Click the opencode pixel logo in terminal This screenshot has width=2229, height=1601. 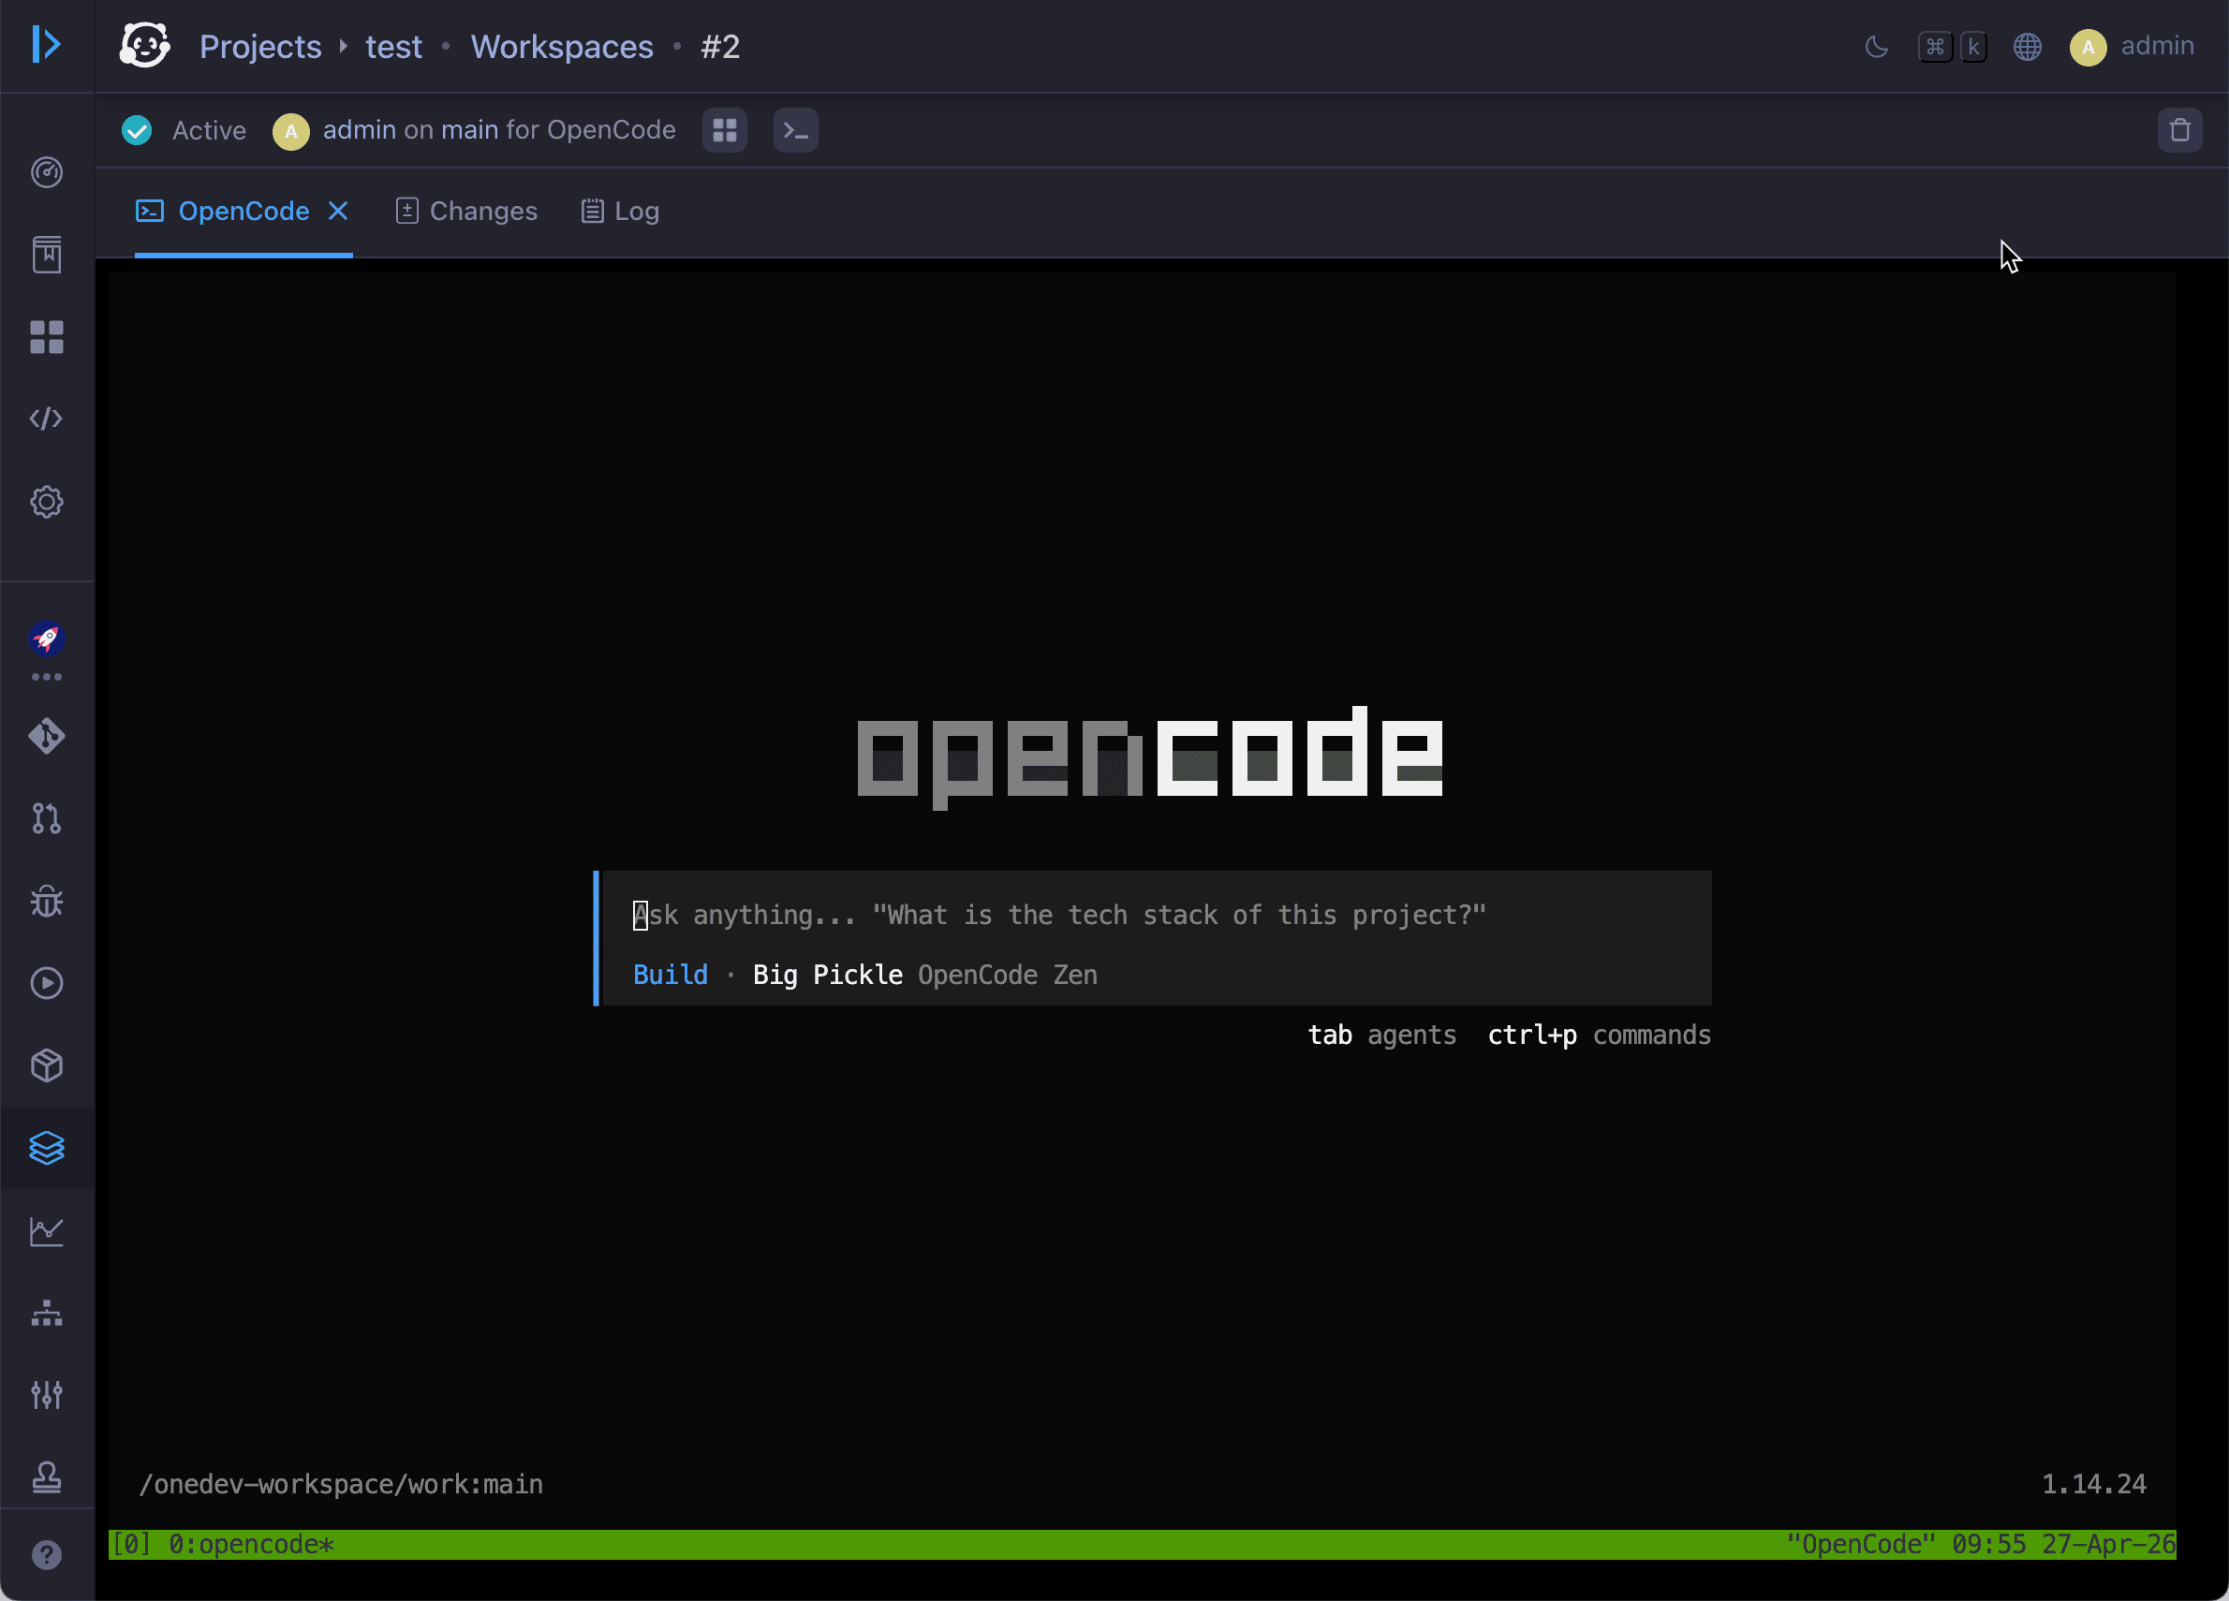click(1150, 756)
